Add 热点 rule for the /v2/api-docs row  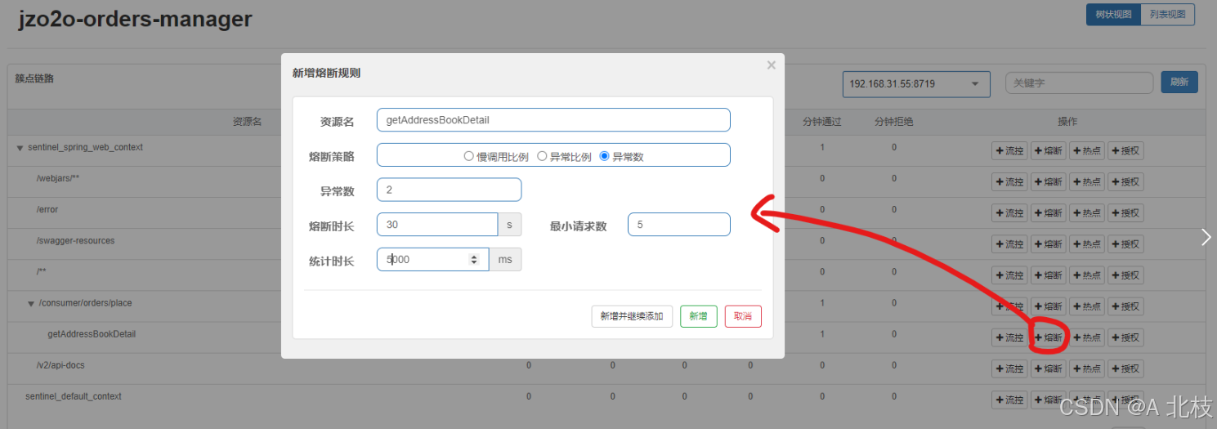(x=1087, y=368)
